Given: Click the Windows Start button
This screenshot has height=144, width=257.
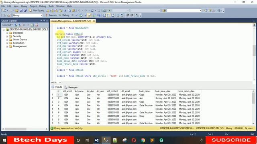Looking at the screenshot, I should [4, 140].
